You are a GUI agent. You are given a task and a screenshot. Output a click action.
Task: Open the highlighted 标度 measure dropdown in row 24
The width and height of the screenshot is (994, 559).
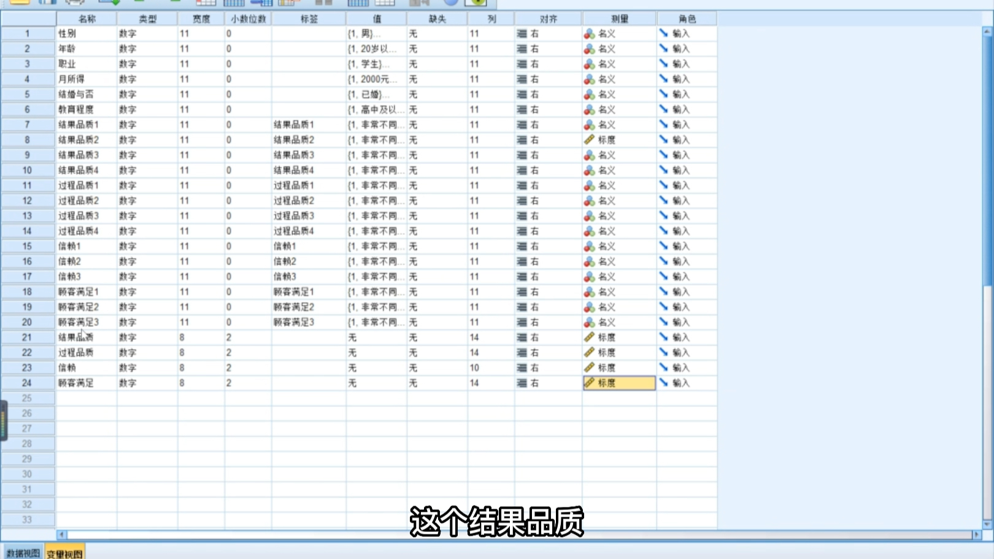pos(619,383)
